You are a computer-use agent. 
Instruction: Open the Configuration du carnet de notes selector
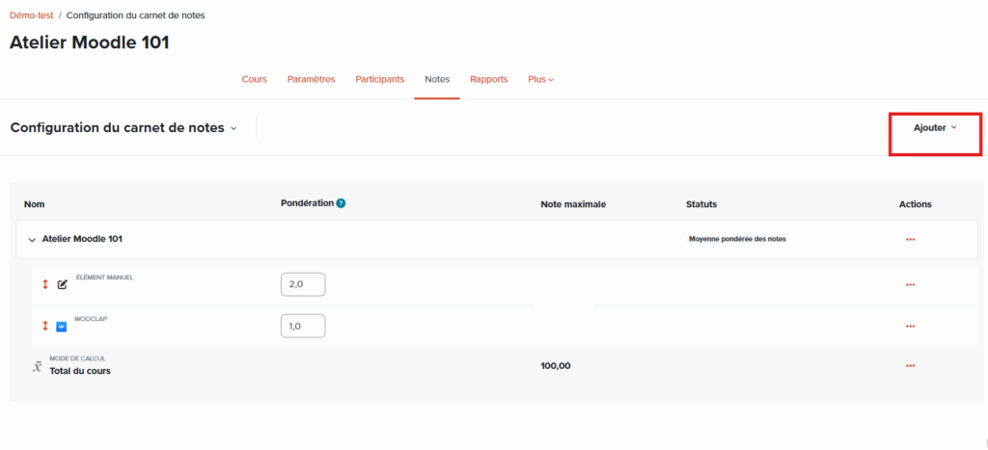(123, 127)
